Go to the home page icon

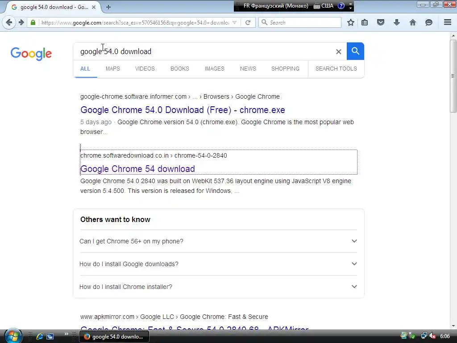pos(413,22)
